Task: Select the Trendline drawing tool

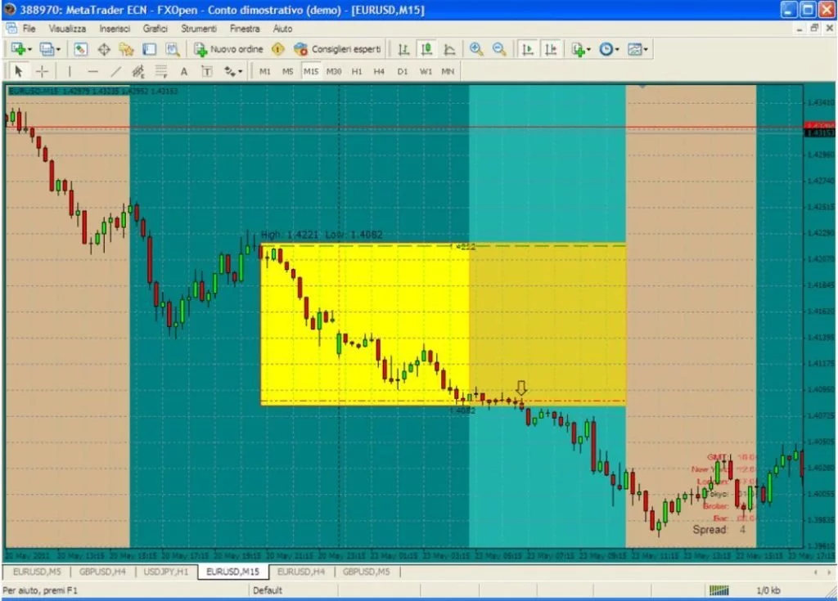Action: pos(115,71)
